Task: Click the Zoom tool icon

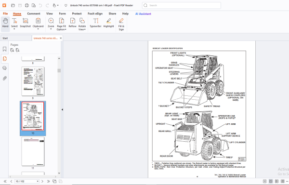Action: 51,21
